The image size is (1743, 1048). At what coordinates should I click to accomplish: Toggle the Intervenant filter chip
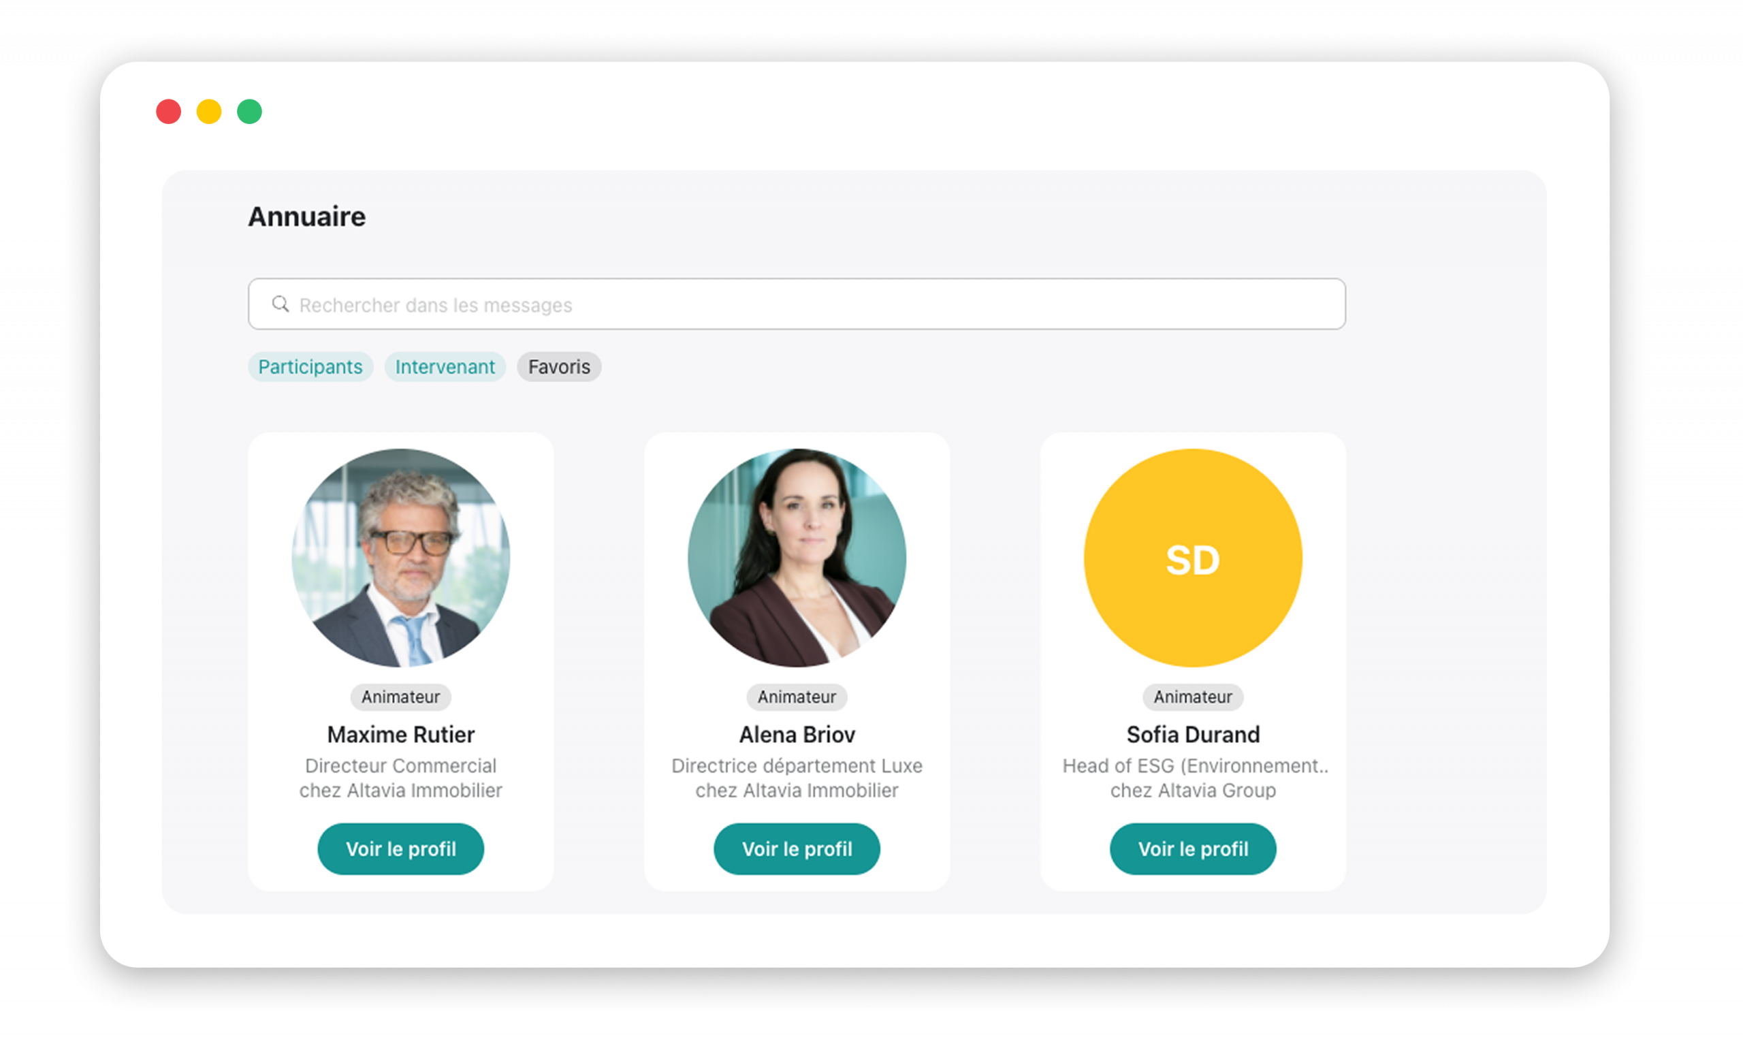tap(445, 366)
